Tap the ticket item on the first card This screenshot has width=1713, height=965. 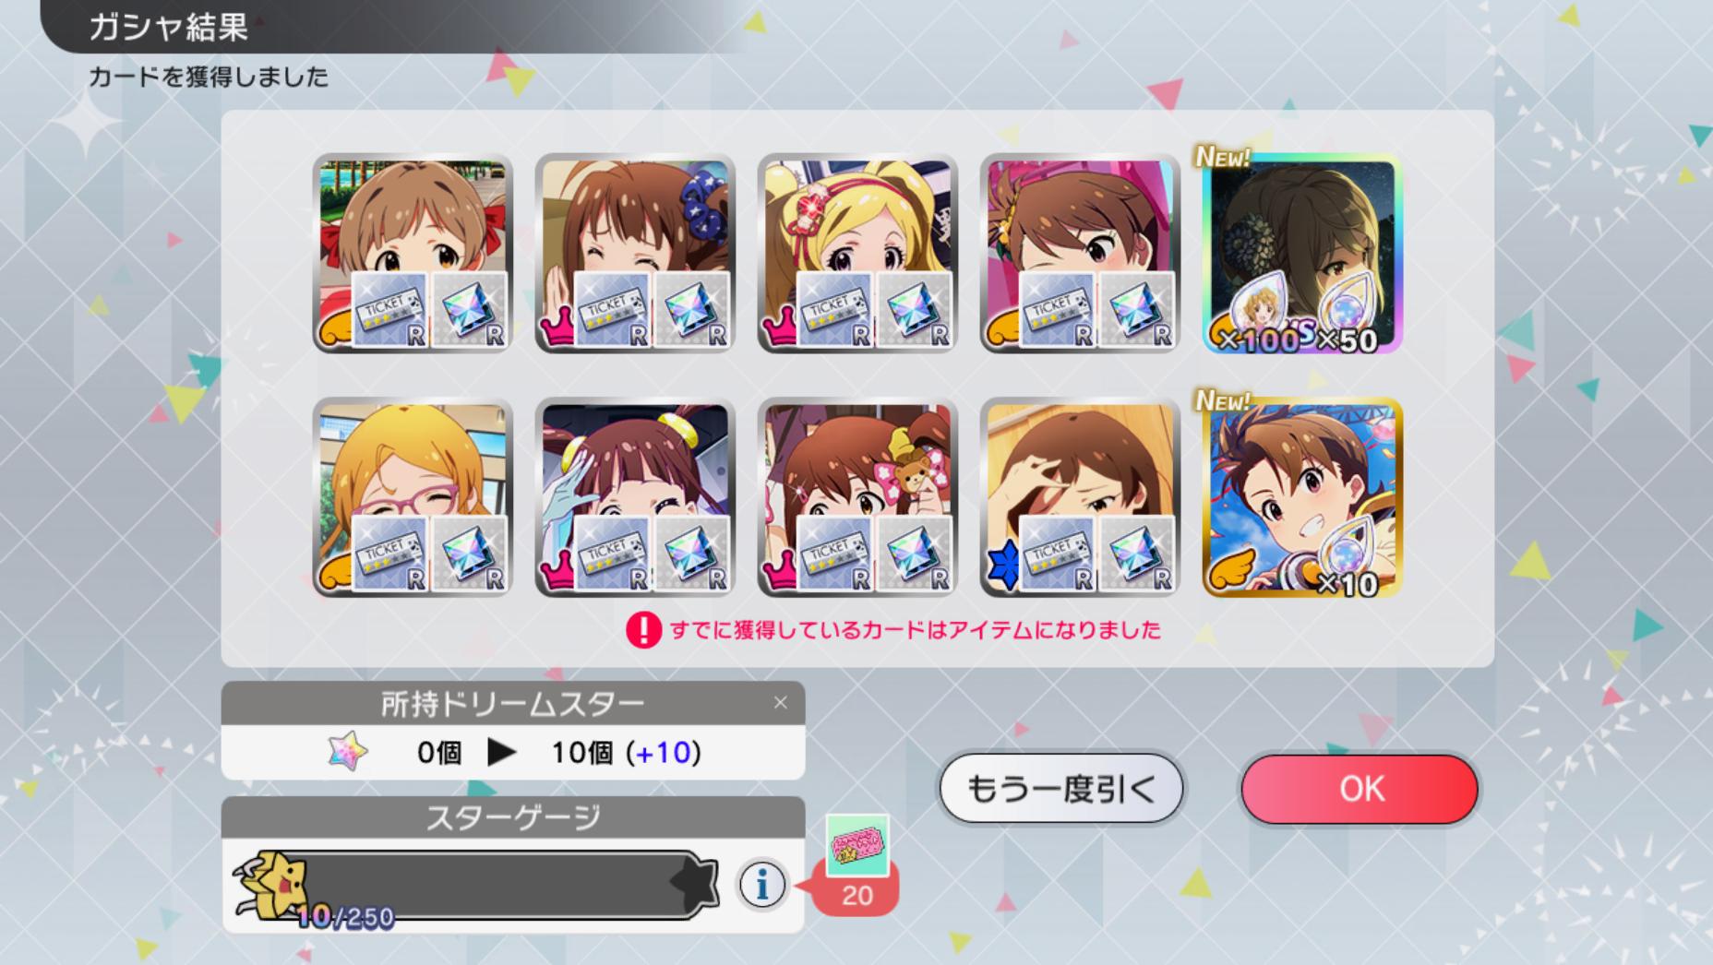point(390,309)
